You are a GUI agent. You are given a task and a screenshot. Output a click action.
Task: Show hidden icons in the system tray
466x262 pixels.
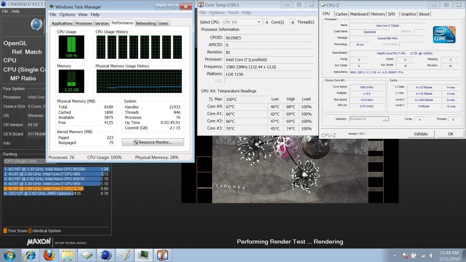pyautogui.click(x=395, y=256)
